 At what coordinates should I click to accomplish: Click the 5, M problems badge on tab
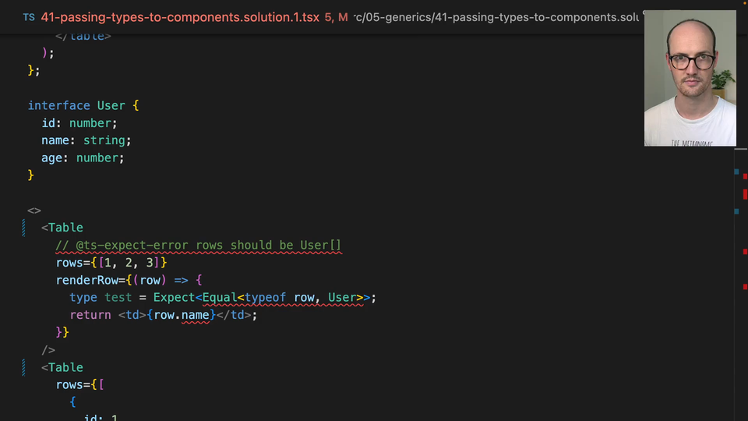[x=336, y=17]
